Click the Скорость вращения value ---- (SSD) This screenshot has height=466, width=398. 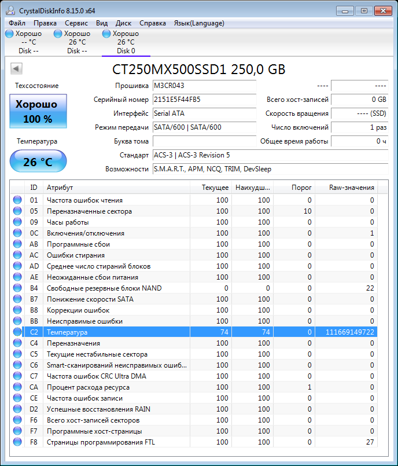pos(359,113)
